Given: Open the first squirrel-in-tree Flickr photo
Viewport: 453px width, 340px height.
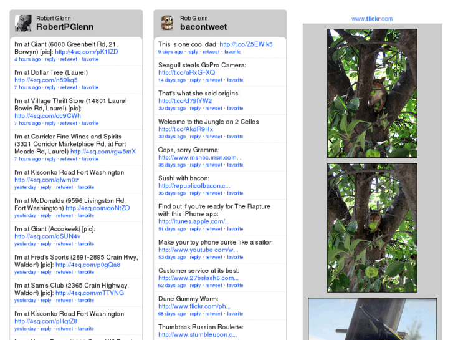Looking at the screenshot, I should click(x=372, y=93).
